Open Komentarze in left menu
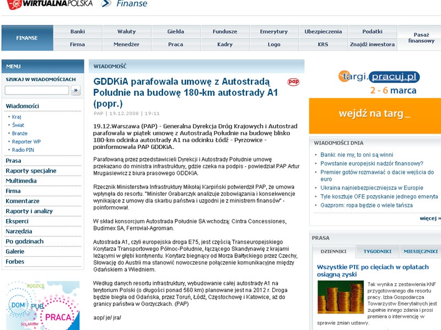This screenshot has height=330, width=441. 23,201
